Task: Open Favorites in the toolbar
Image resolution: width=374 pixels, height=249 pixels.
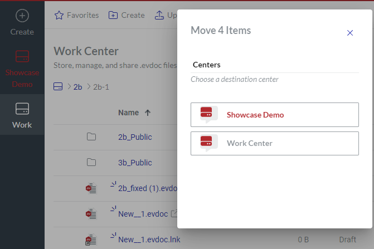Action: tap(76, 15)
